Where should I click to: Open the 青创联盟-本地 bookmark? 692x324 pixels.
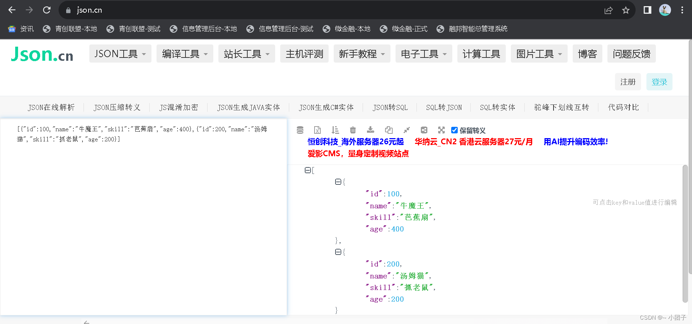coord(70,29)
